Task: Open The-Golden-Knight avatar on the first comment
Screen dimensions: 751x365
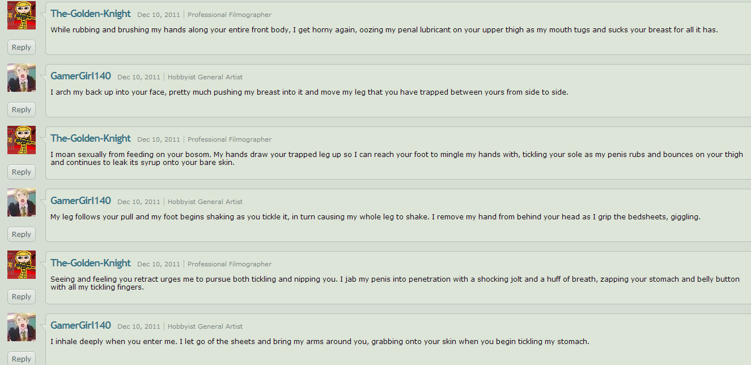Action: pyautogui.click(x=22, y=15)
